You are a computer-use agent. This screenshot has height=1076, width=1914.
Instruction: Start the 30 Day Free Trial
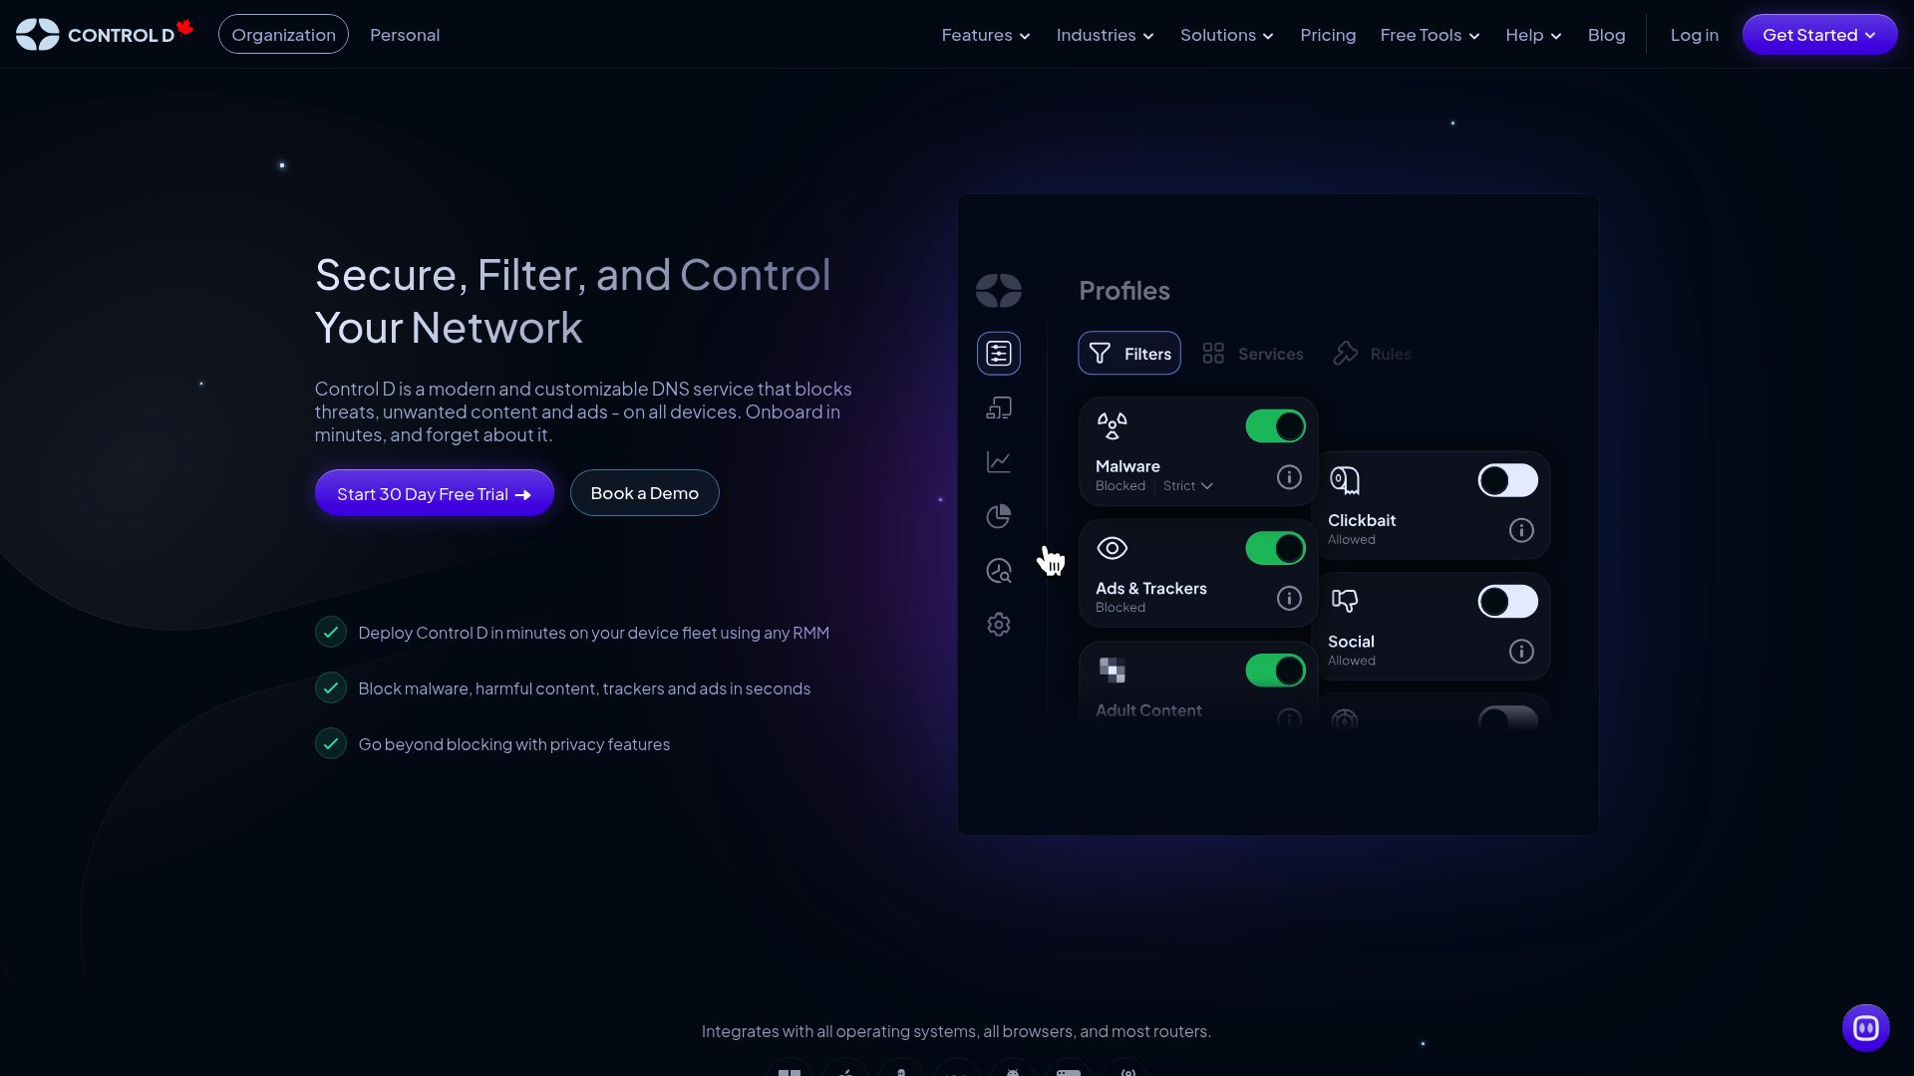click(435, 493)
